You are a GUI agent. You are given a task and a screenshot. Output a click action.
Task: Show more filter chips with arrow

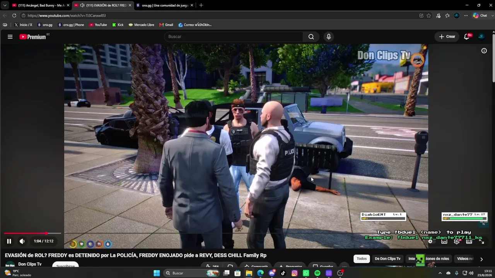point(481,259)
